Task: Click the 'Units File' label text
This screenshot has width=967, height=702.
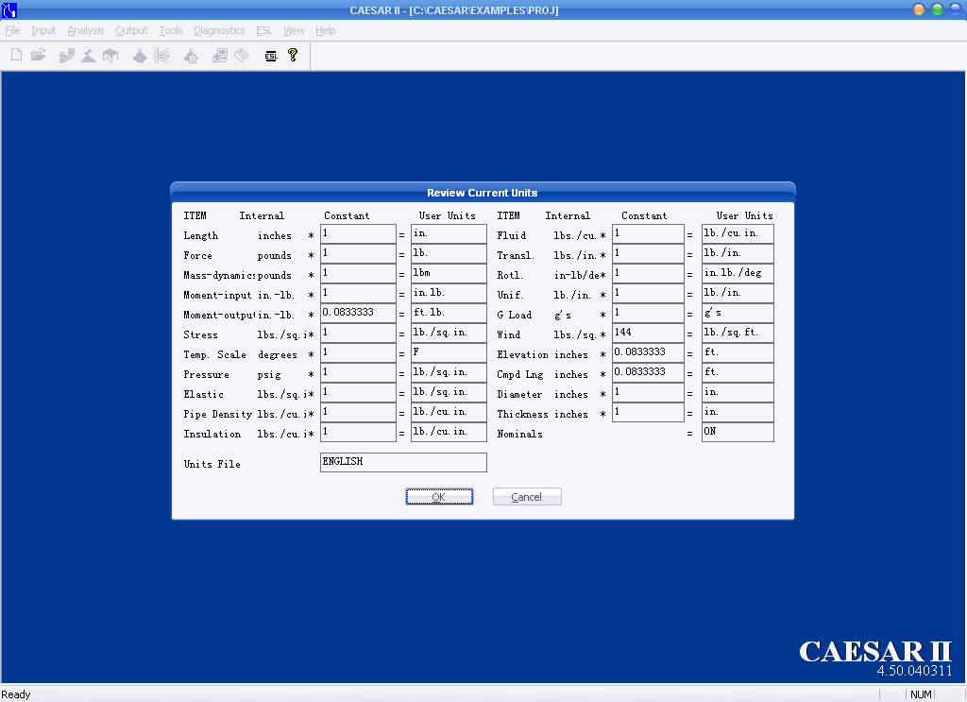Action: (212, 464)
